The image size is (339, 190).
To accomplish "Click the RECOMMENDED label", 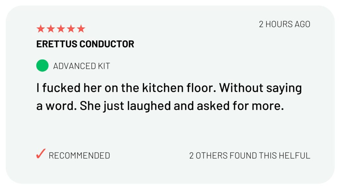I will click(x=79, y=155).
